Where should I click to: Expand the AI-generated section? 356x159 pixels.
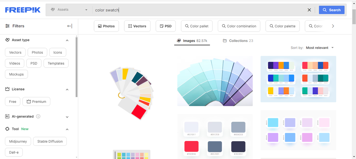67,117
